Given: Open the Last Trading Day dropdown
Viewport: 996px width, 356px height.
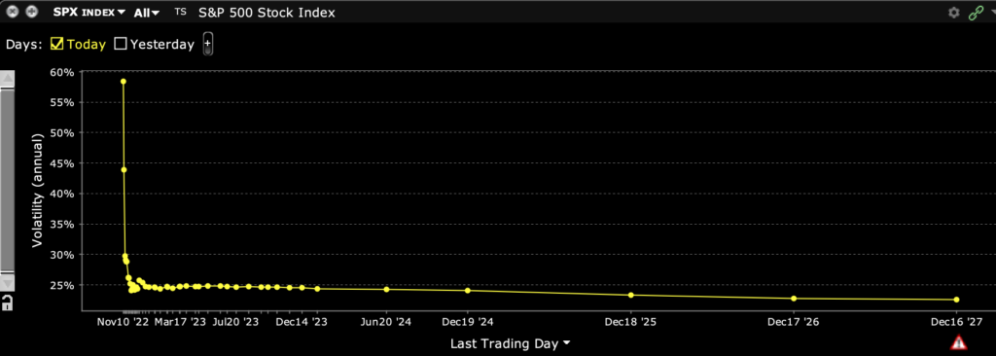Looking at the screenshot, I should pos(510,344).
